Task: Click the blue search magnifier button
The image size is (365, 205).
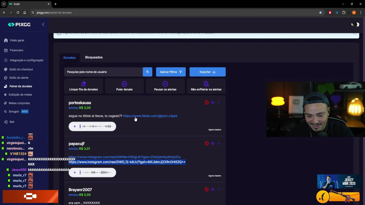Action: point(147,72)
